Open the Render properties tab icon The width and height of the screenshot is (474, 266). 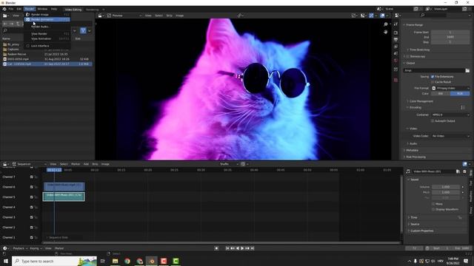[x=395, y=33]
